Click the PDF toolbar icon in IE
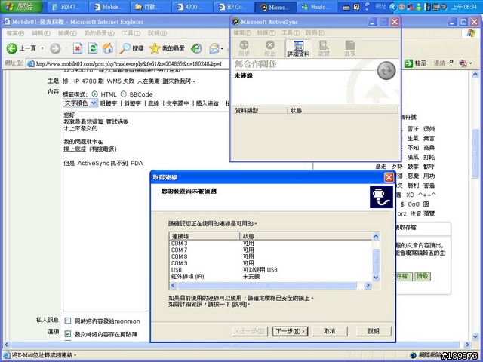483x362 pixels. tap(463, 63)
